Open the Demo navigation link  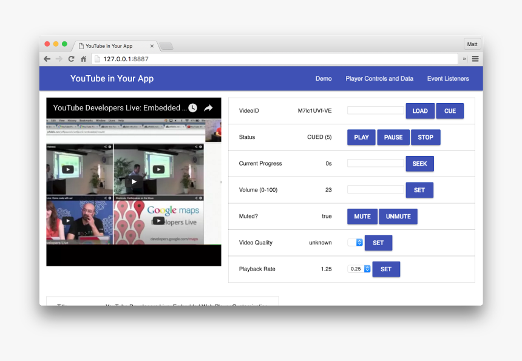pyautogui.click(x=324, y=78)
